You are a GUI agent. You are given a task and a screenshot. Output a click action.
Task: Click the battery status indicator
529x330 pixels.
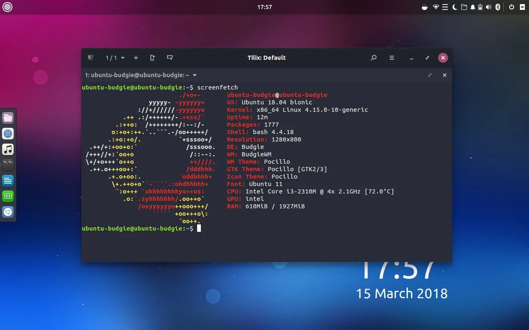[481, 7]
